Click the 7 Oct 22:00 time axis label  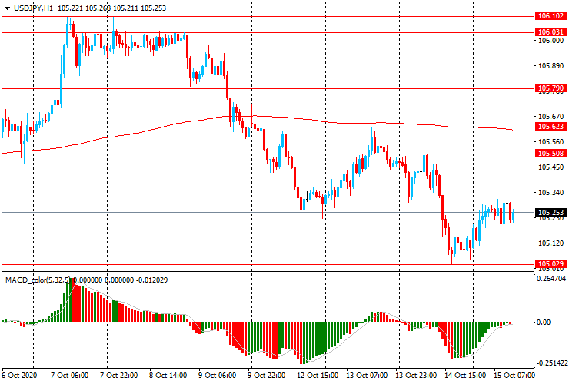118,375
